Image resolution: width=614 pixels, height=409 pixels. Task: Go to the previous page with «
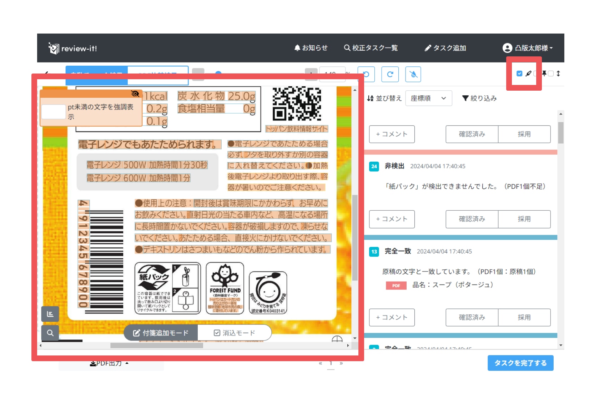click(x=321, y=363)
